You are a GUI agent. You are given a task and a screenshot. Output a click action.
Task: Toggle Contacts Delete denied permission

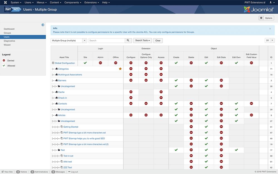click(x=191, y=104)
